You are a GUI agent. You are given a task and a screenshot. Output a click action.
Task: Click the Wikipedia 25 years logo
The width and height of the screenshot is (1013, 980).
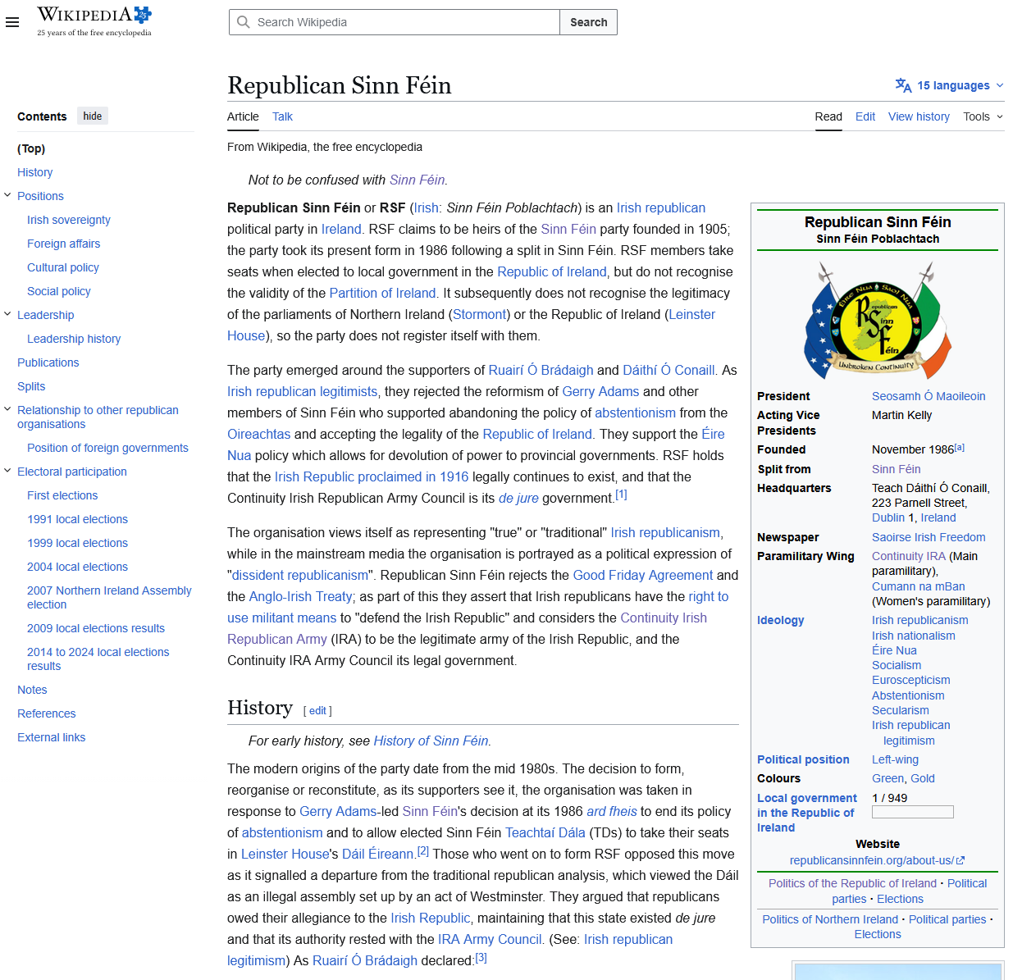tap(94, 21)
